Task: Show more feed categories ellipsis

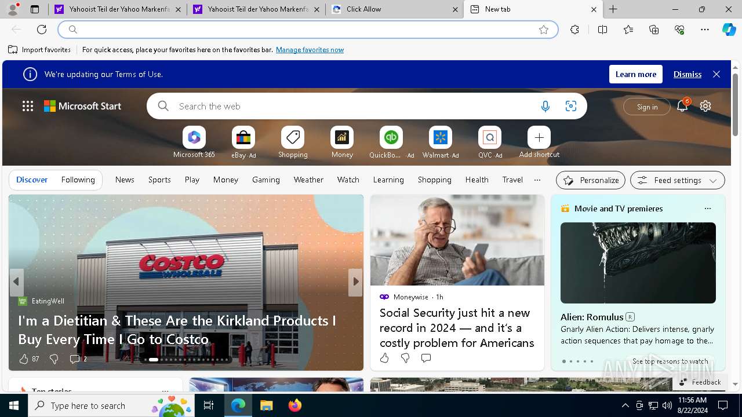Action: point(537,180)
